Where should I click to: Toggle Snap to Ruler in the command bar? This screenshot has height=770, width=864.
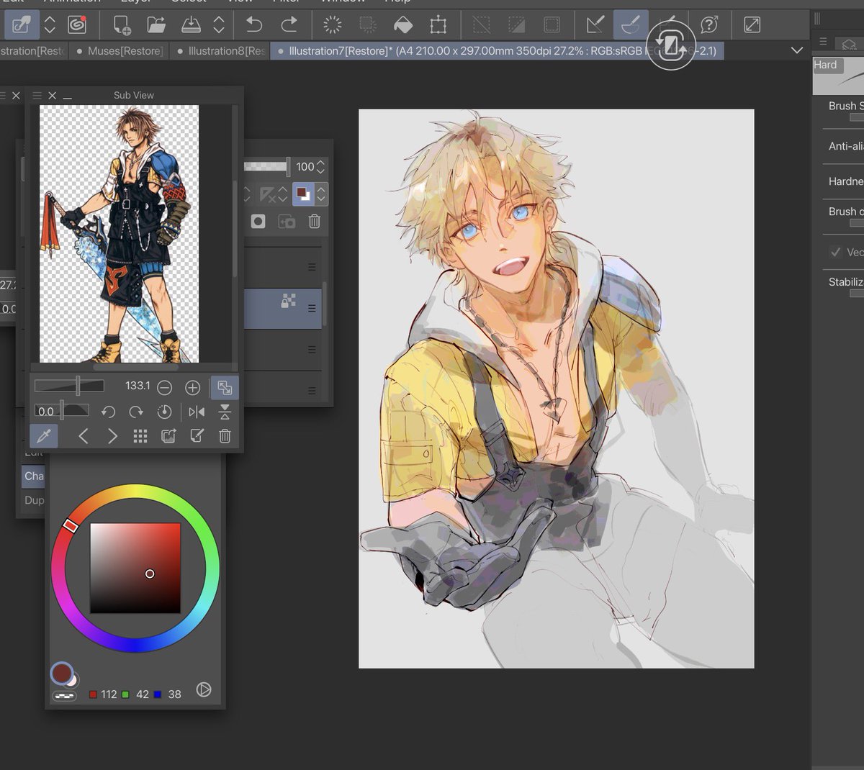[x=595, y=25]
